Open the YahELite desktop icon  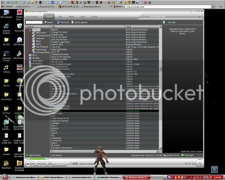tap(6, 69)
